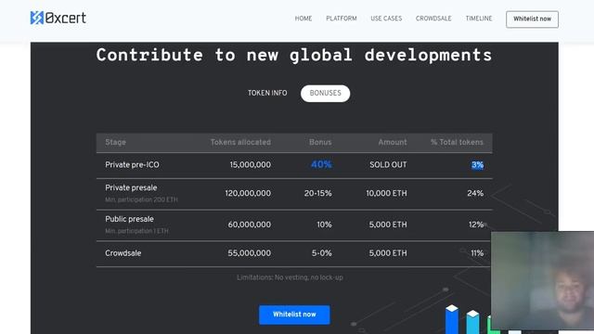
Task: Click the '120,000,000' tokens cell
Action: coord(248,194)
